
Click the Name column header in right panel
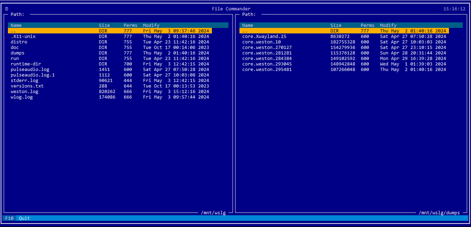[x=248, y=25]
